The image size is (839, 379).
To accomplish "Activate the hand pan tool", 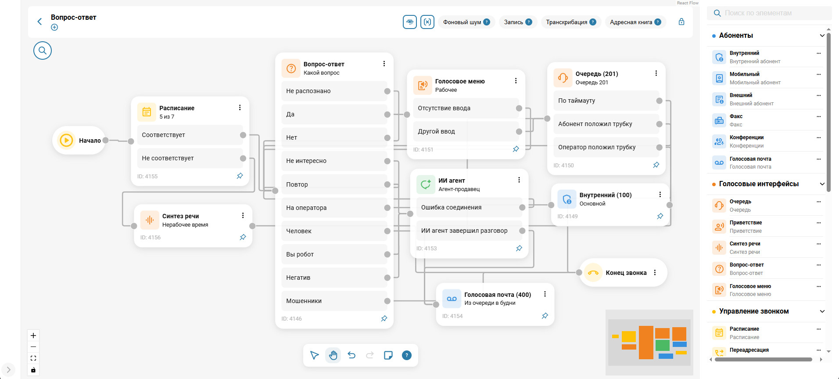I will [x=333, y=355].
